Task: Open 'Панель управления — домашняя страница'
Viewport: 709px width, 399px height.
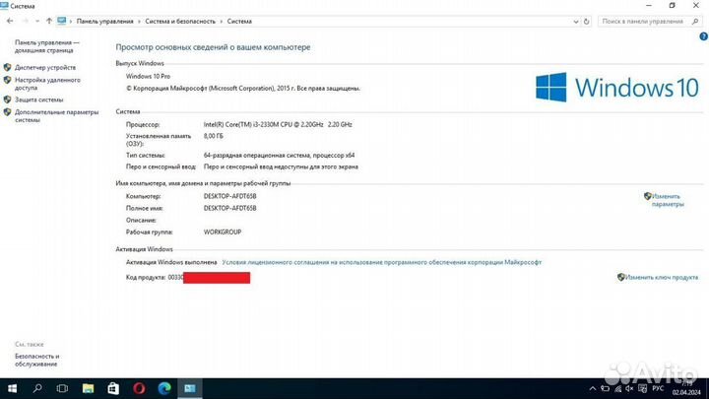Action: click(46, 46)
